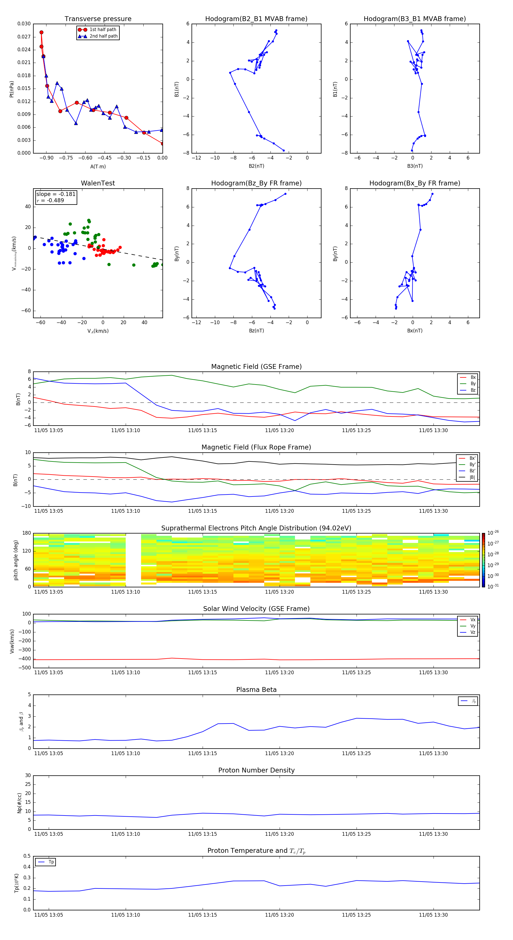Select the "Pt(nPa)" y-axis label

tap(12, 89)
